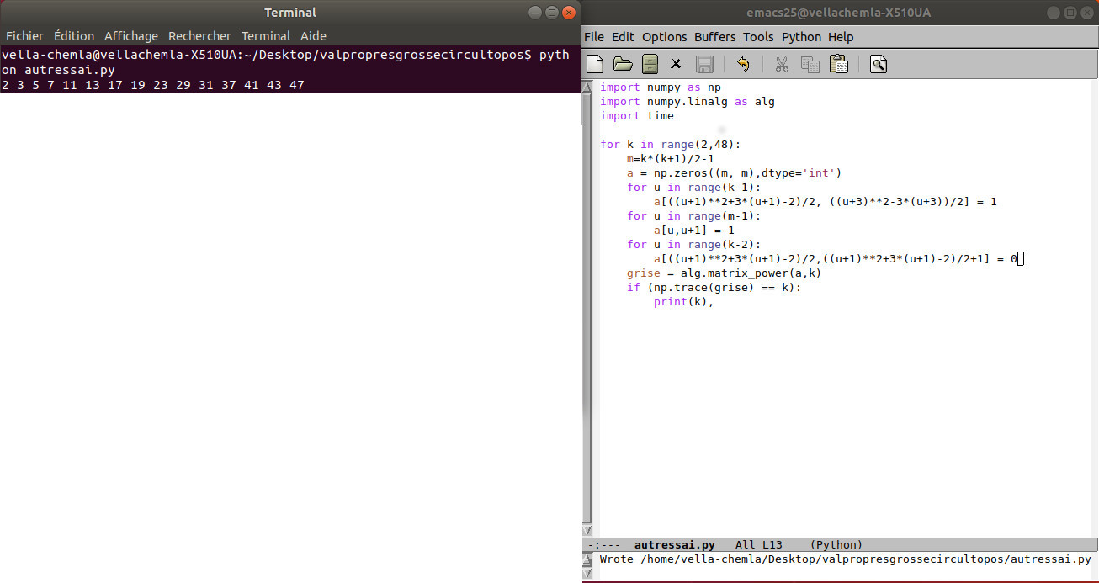Undo the last edit with the arrow icon
The height and width of the screenshot is (583, 1099).
point(743,64)
